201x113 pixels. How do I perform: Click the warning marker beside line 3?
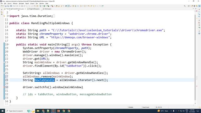4,16
